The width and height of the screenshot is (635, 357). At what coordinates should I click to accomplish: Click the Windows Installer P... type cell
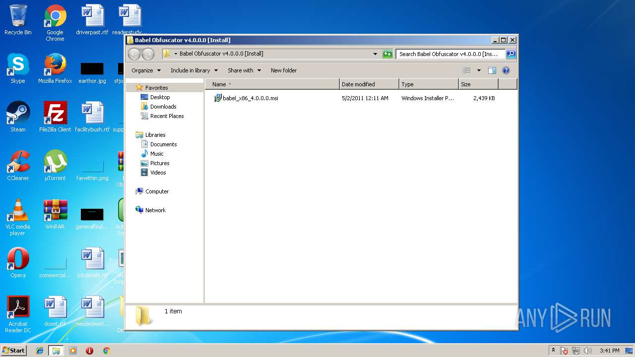428,98
